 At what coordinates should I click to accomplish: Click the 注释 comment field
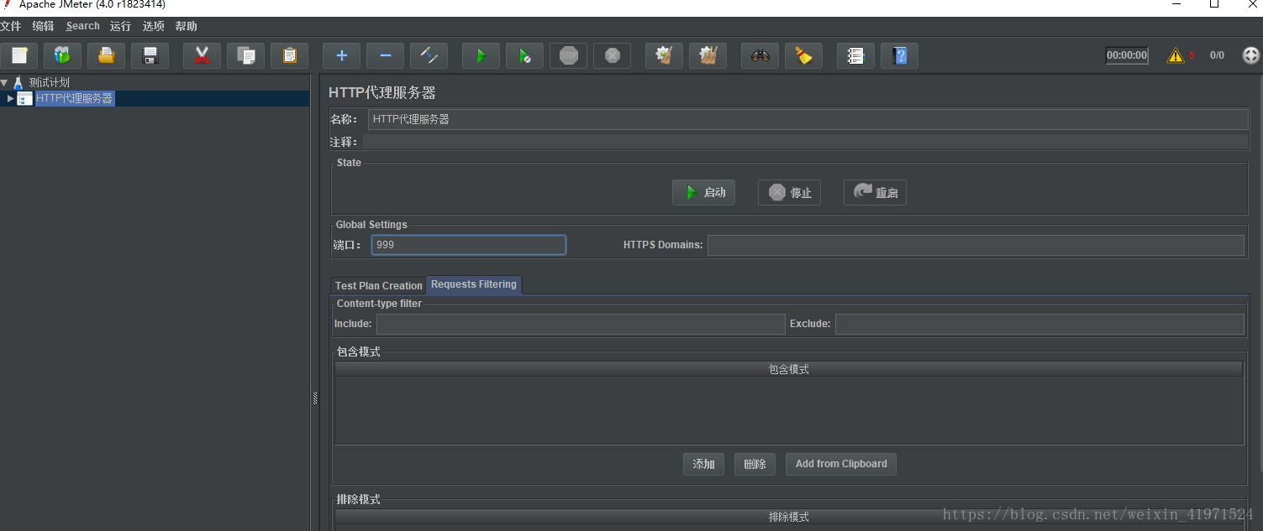click(806, 142)
